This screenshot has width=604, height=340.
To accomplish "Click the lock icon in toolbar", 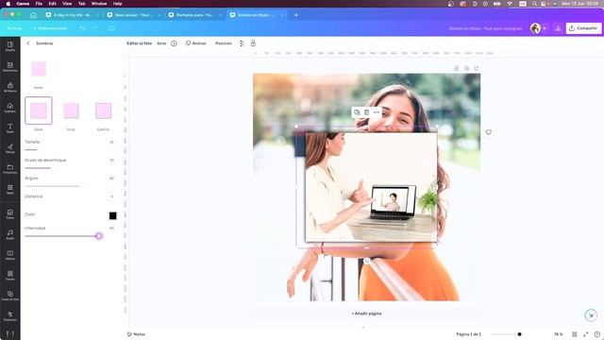I will (x=253, y=43).
